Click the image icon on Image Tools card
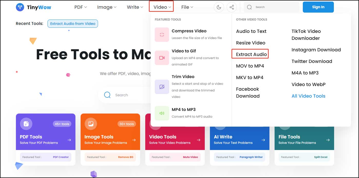The image size is (359, 178). [x=91, y=124]
